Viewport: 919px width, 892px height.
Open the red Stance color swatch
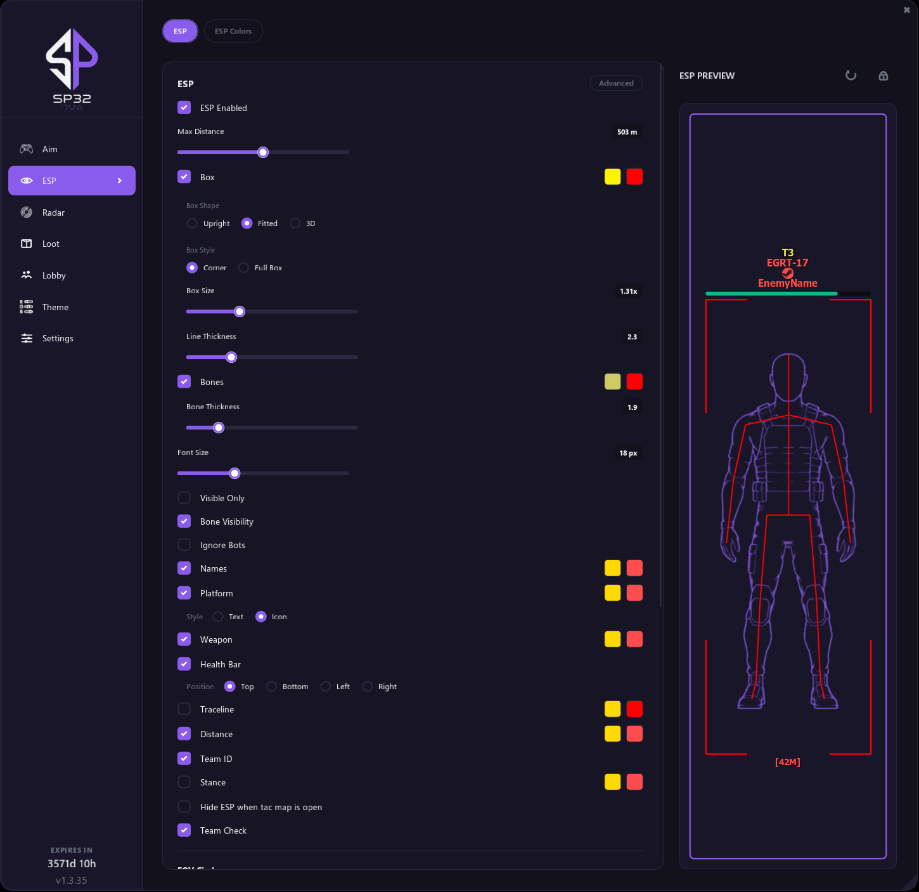click(634, 782)
